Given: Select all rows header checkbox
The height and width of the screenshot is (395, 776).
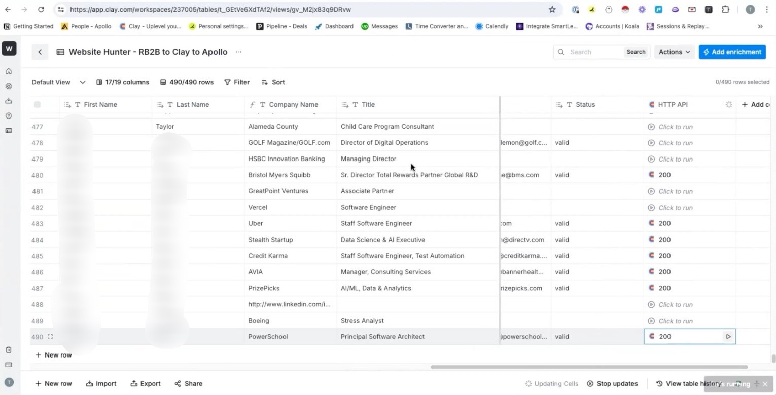Looking at the screenshot, I should [37, 105].
